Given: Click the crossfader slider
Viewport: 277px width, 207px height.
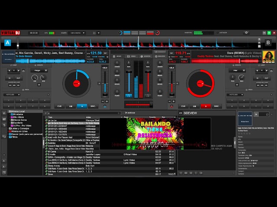Looking at the screenshot, I should (138, 105).
